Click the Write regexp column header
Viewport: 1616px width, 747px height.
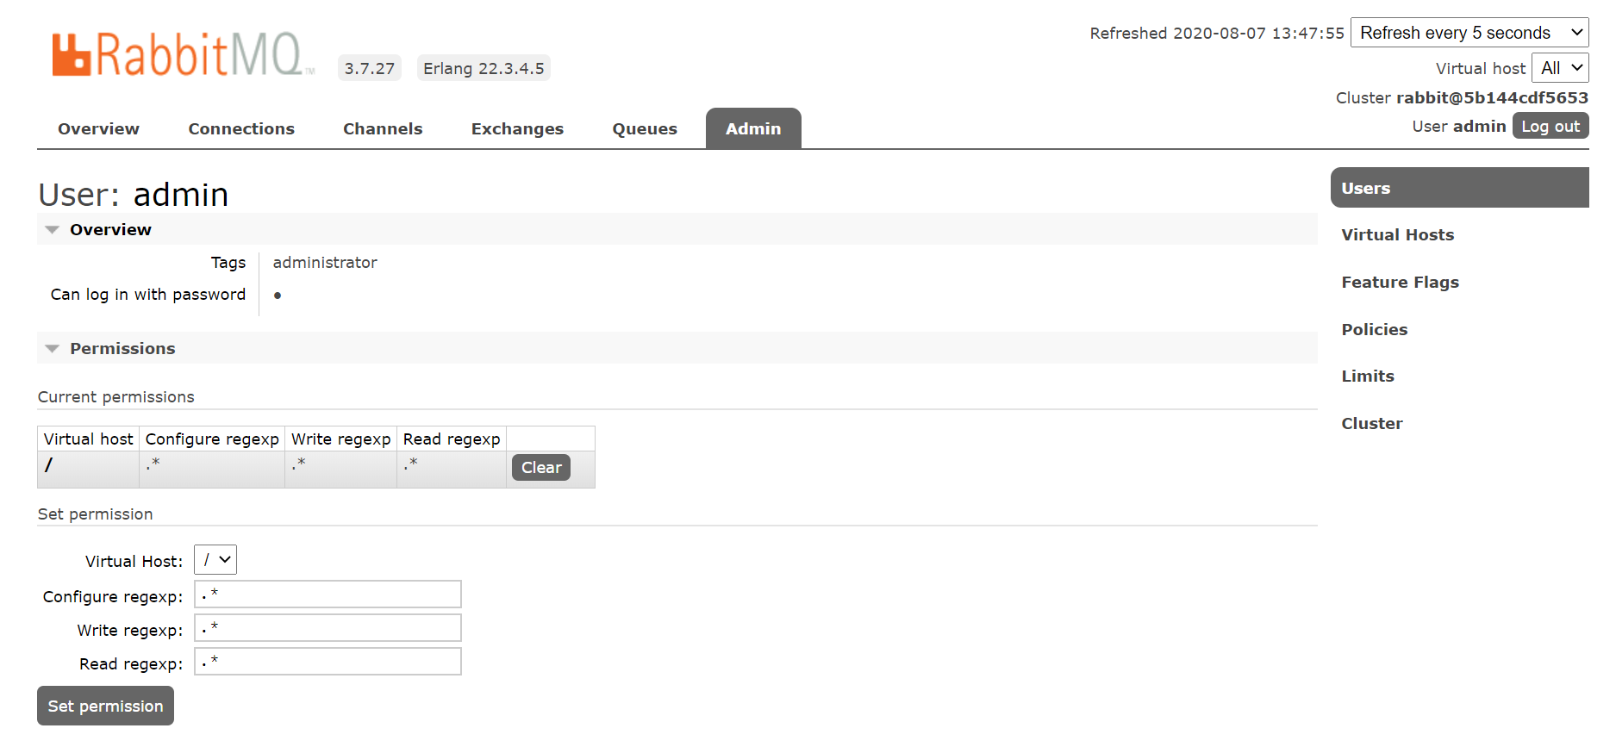(341, 439)
